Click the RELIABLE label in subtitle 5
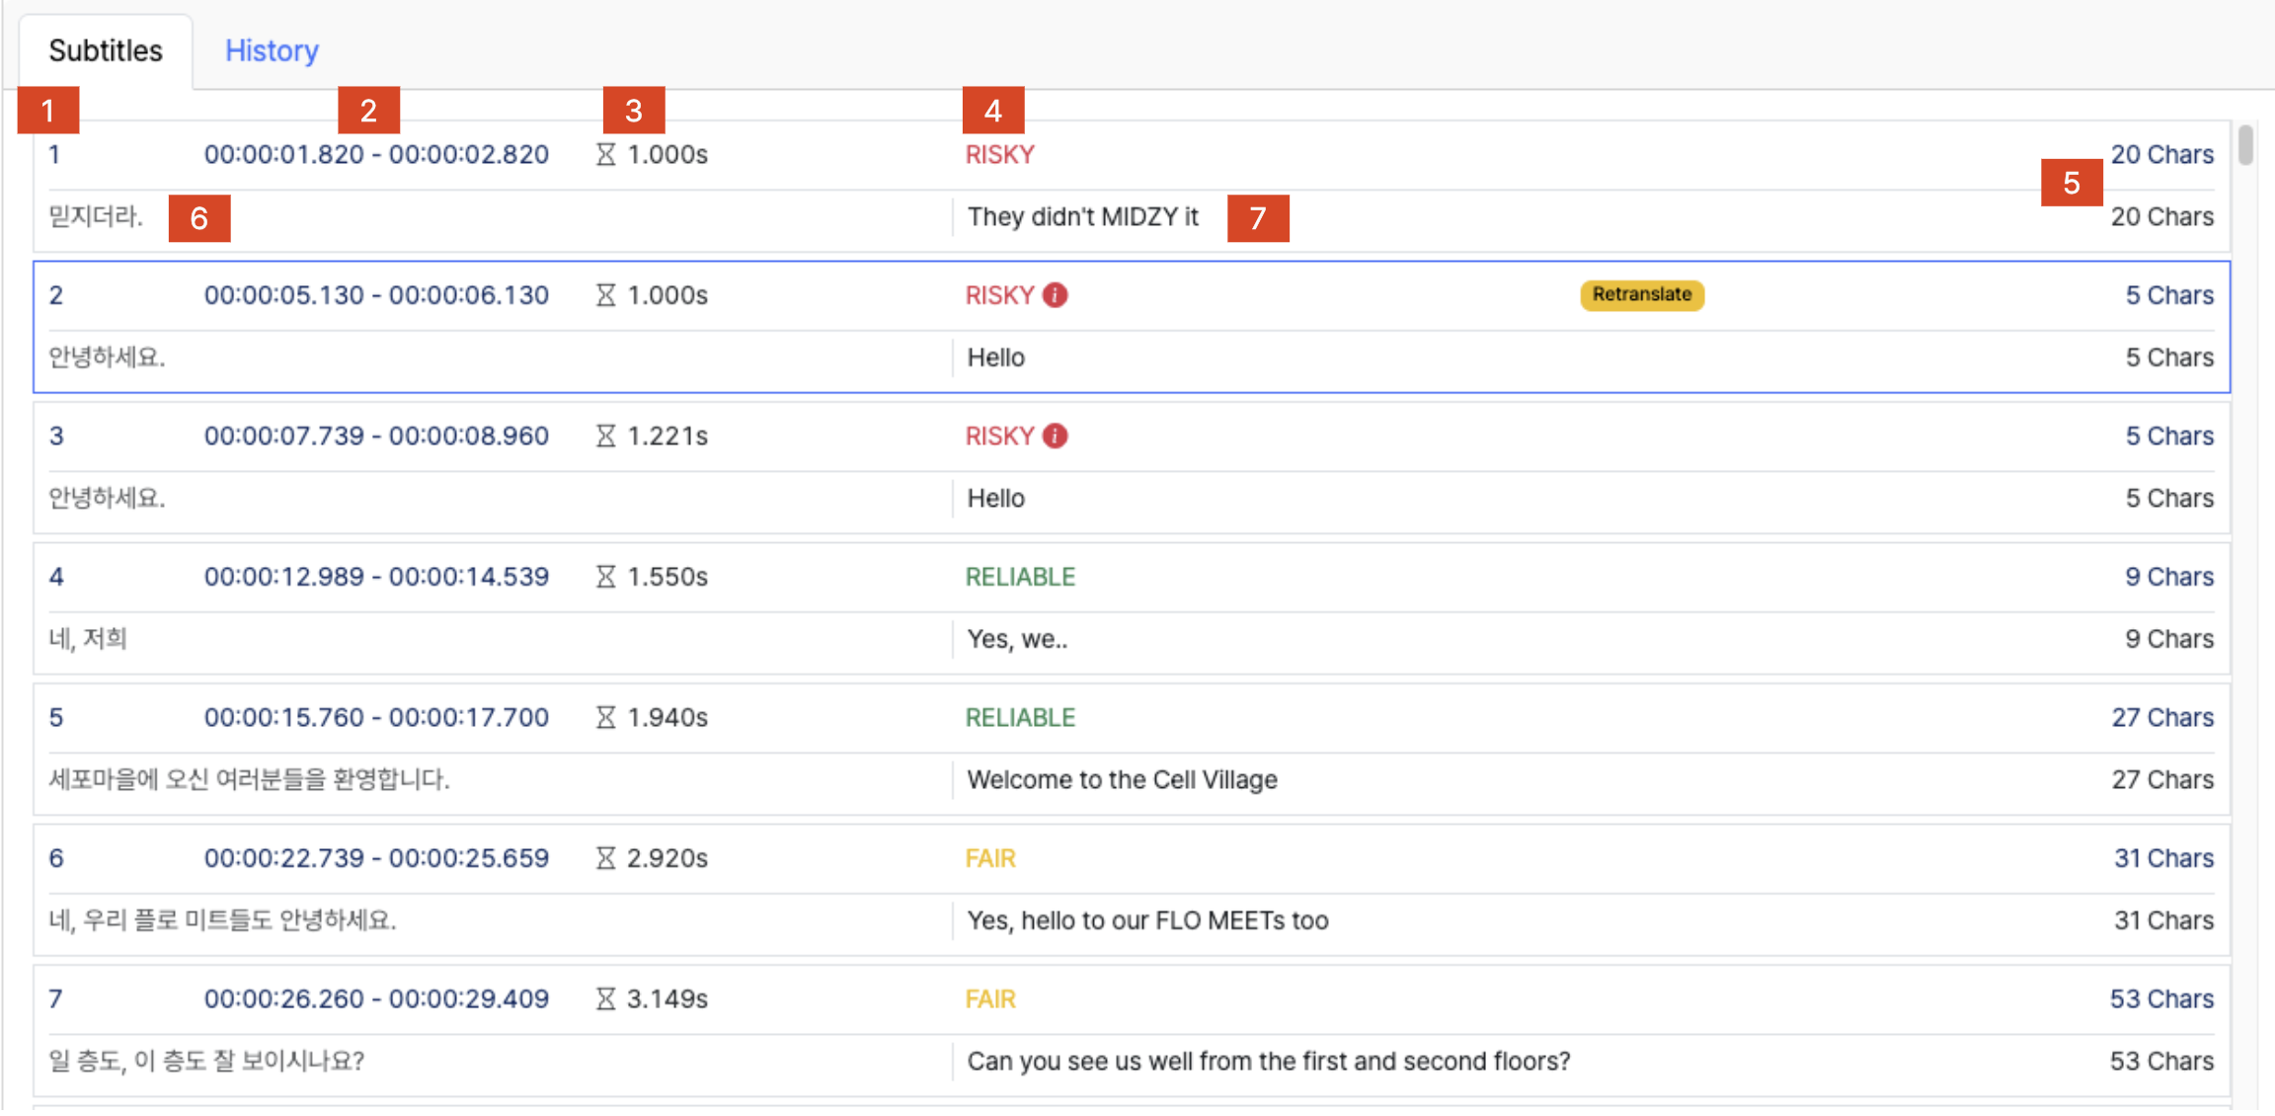The height and width of the screenshot is (1116, 2275). (x=1020, y=717)
